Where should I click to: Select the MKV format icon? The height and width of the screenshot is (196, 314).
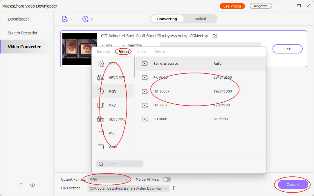point(101,105)
